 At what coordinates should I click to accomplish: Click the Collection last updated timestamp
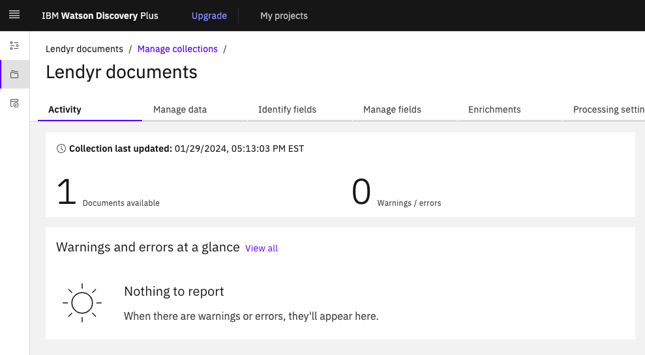click(239, 149)
